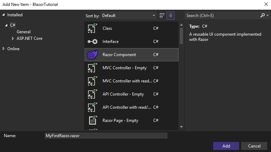Viewport: 271px width, 152px height.
Task: Expand the Online category
Action: tap(3, 49)
